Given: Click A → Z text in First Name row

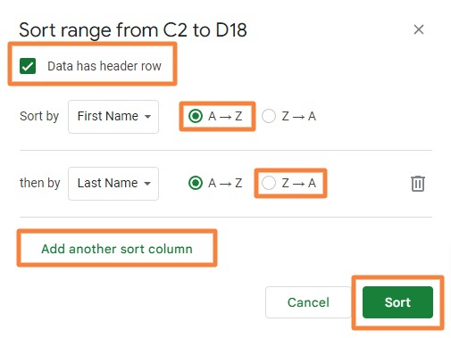Looking at the screenshot, I should click(225, 116).
